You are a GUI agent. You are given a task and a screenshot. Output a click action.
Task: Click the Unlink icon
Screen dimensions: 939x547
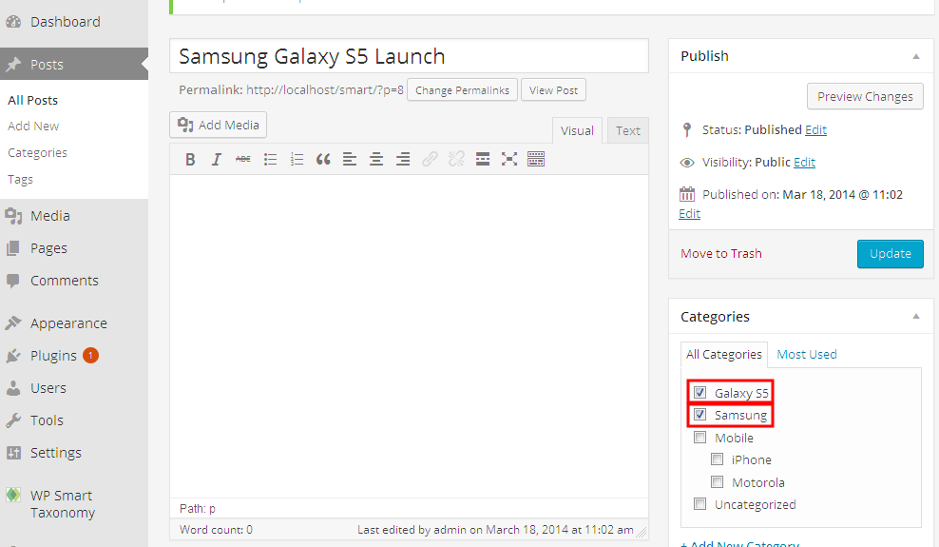pos(456,160)
